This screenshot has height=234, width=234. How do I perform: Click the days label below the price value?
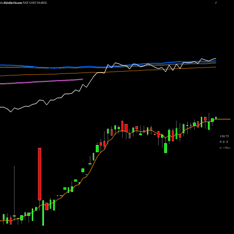pos(225,147)
